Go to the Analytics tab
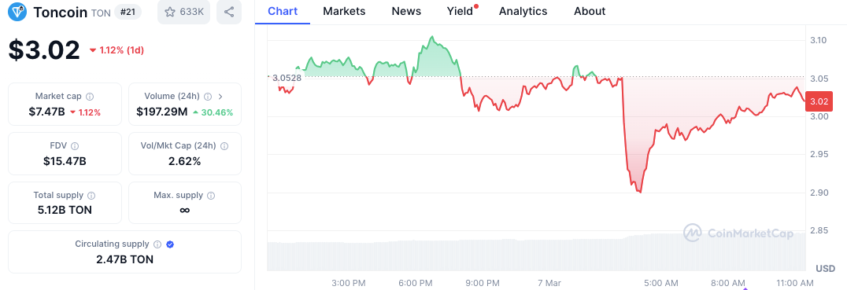Screen dimensions: 847x290 point(523,11)
